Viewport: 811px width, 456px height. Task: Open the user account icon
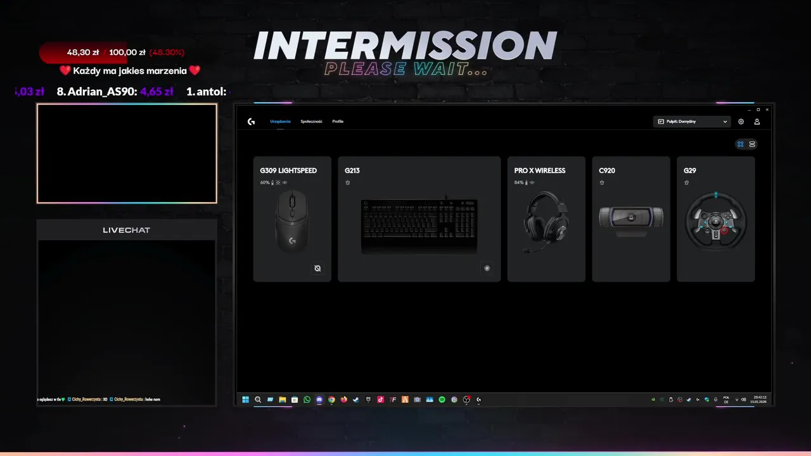point(757,122)
